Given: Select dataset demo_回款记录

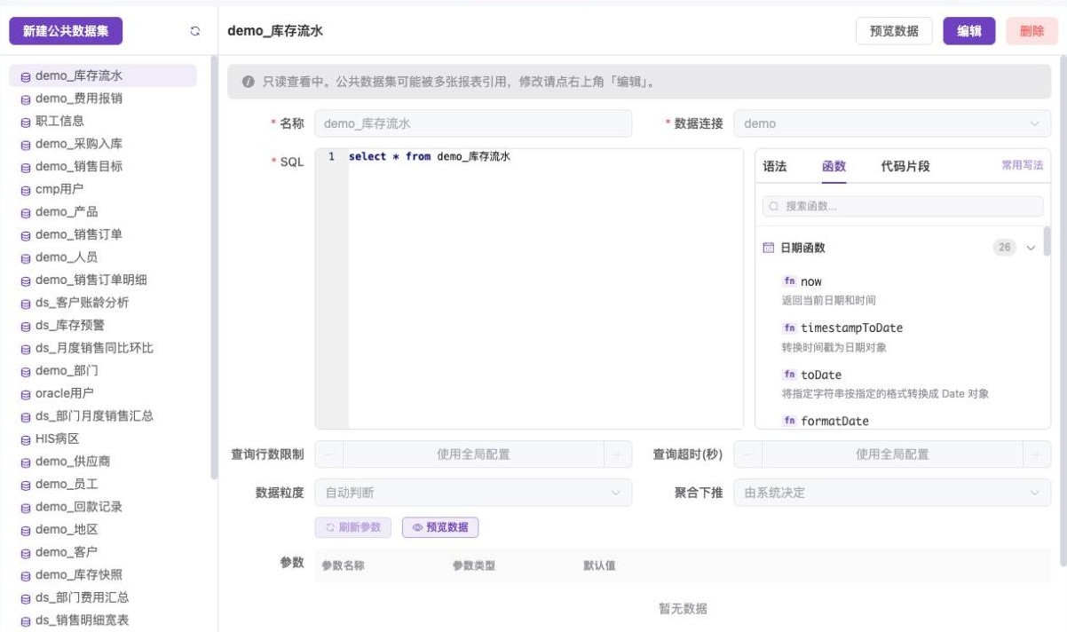Looking at the screenshot, I should tap(103, 507).
